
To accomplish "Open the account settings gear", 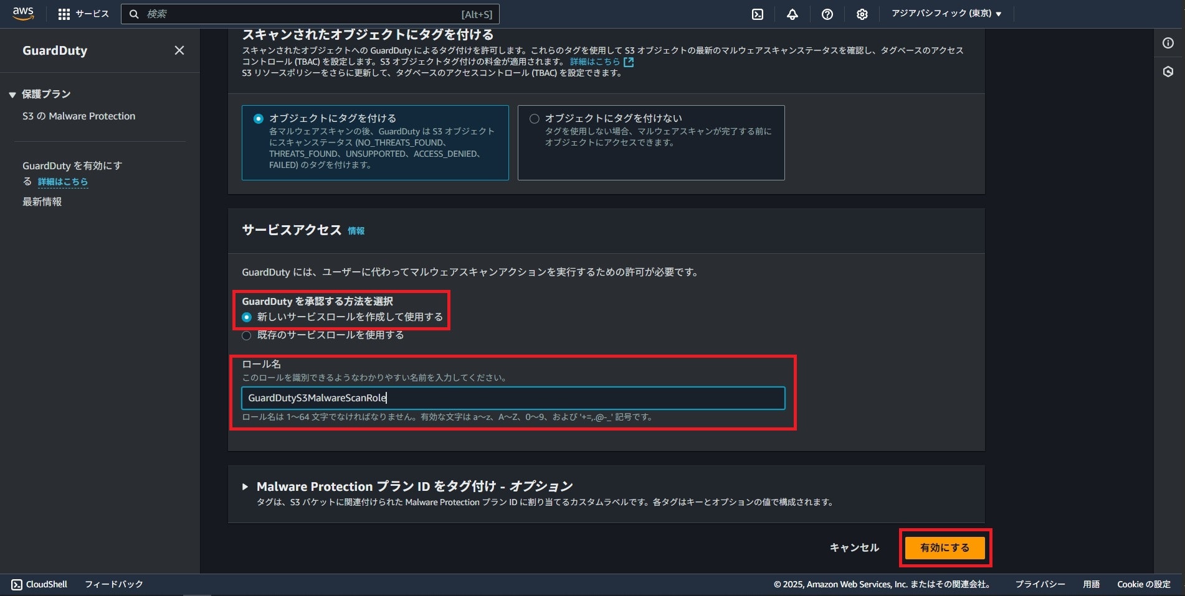I will click(862, 14).
